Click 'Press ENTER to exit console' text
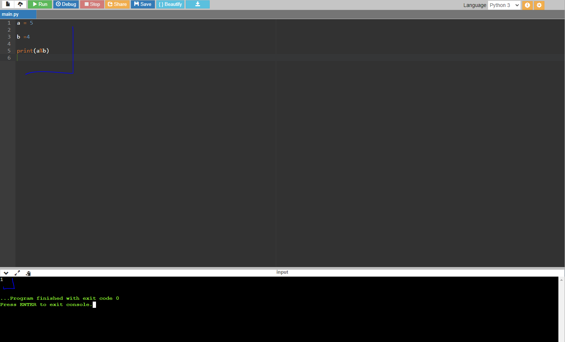Viewport: 565px width, 342px height. tap(46, 305)
